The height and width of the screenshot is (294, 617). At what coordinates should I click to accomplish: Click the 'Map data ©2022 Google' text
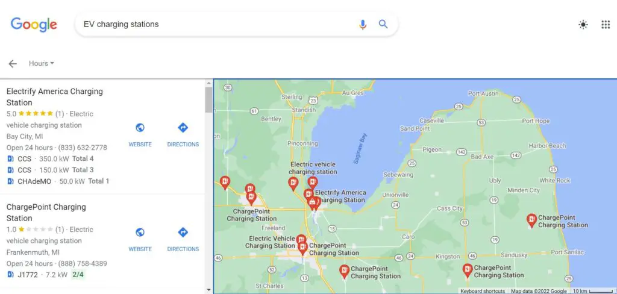pos(539,291)
